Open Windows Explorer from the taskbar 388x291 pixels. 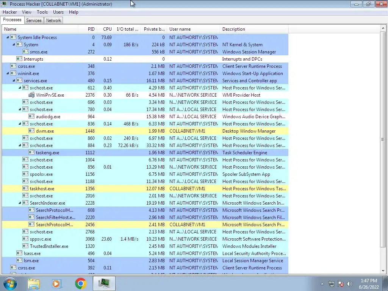click(x=34, y=284)
